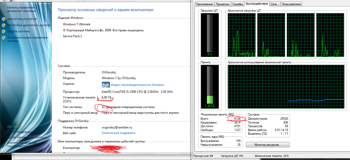Click the Дескрипторов value 20520
The height and width of the screenshot is (160, 350).
[x=284, y=119]
